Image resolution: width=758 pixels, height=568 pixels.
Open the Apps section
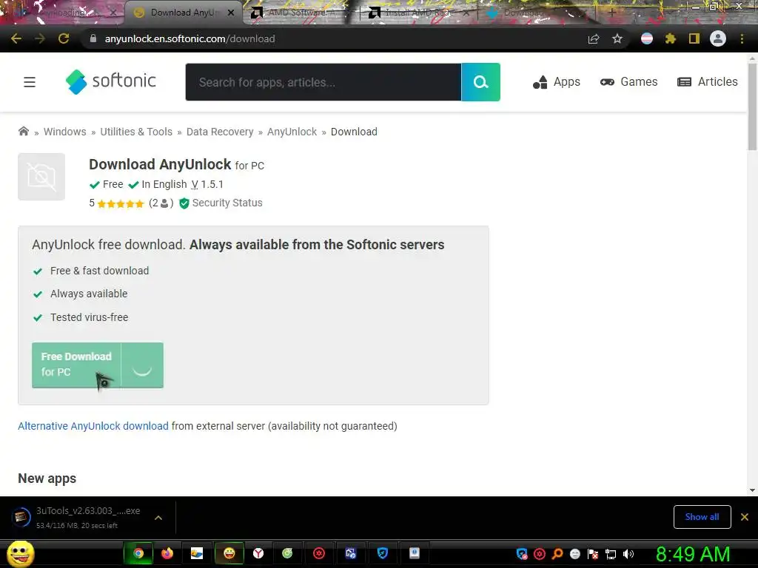point(557,82)
